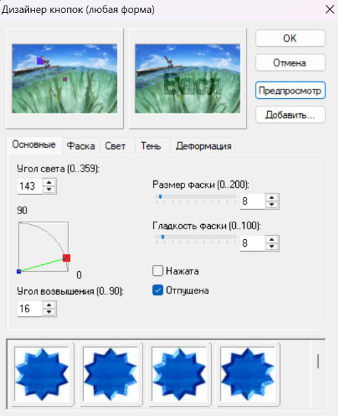Click the Размер фаски number field

(x=253, y=201)
